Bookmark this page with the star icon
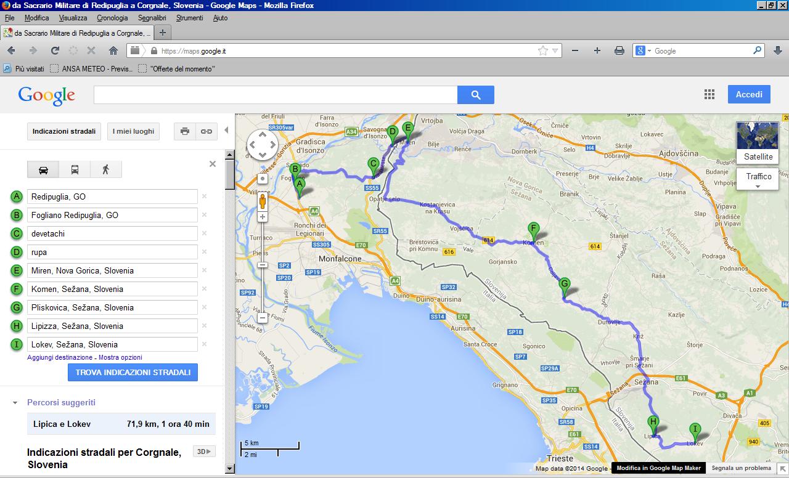The width and height of the screenshot is (789, 478). point(542,51)
